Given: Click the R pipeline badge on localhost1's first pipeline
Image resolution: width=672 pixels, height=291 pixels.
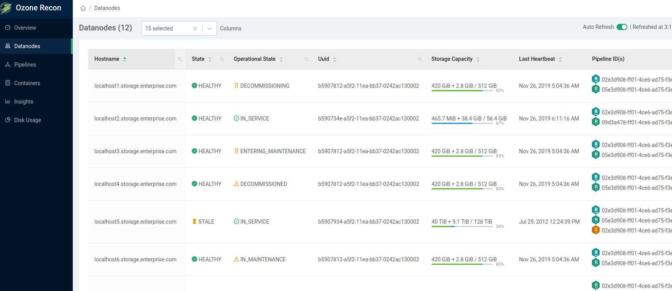Looking at the screenshot, I should [596, 79].
